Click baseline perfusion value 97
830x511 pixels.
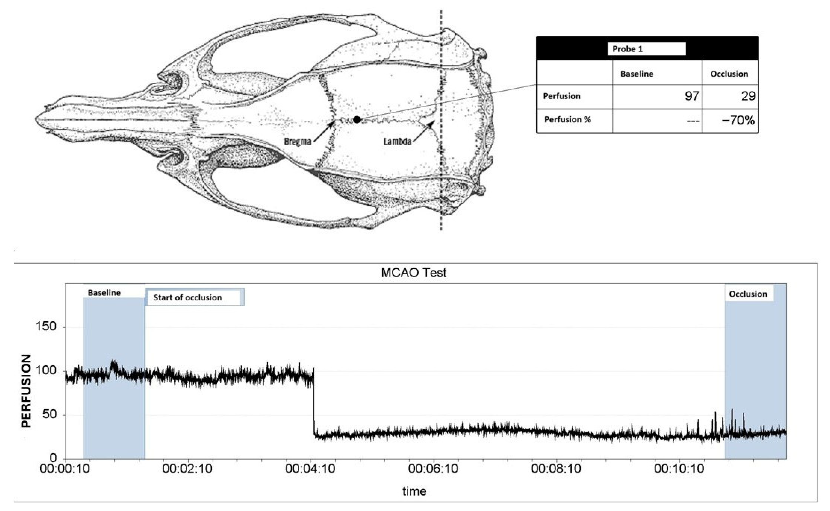691,96
